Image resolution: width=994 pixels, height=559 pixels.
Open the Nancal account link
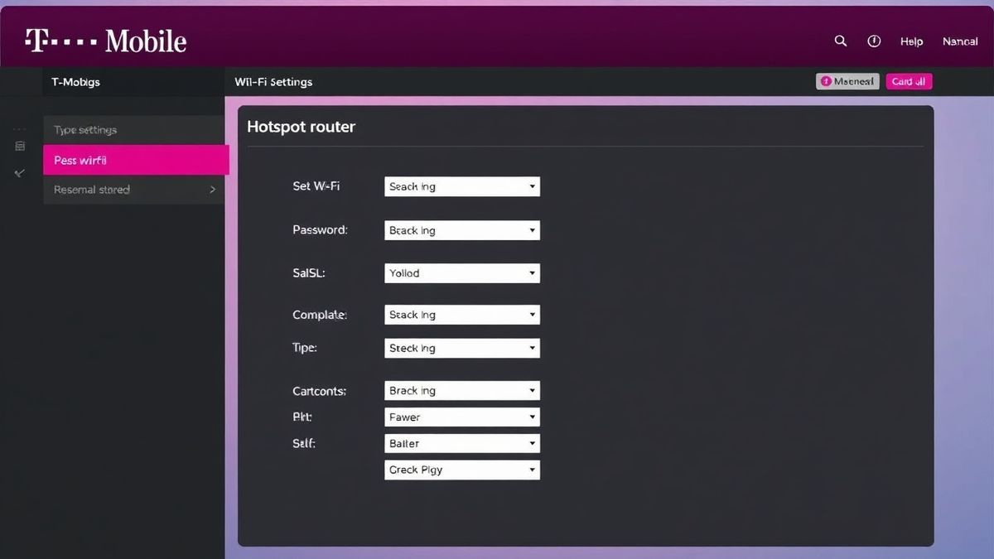(960, 41)
